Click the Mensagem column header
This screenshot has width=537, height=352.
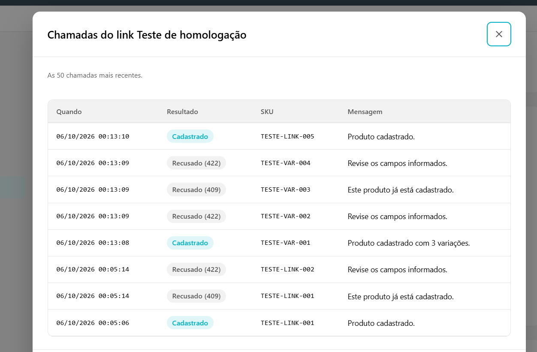(x=365, y=111)
